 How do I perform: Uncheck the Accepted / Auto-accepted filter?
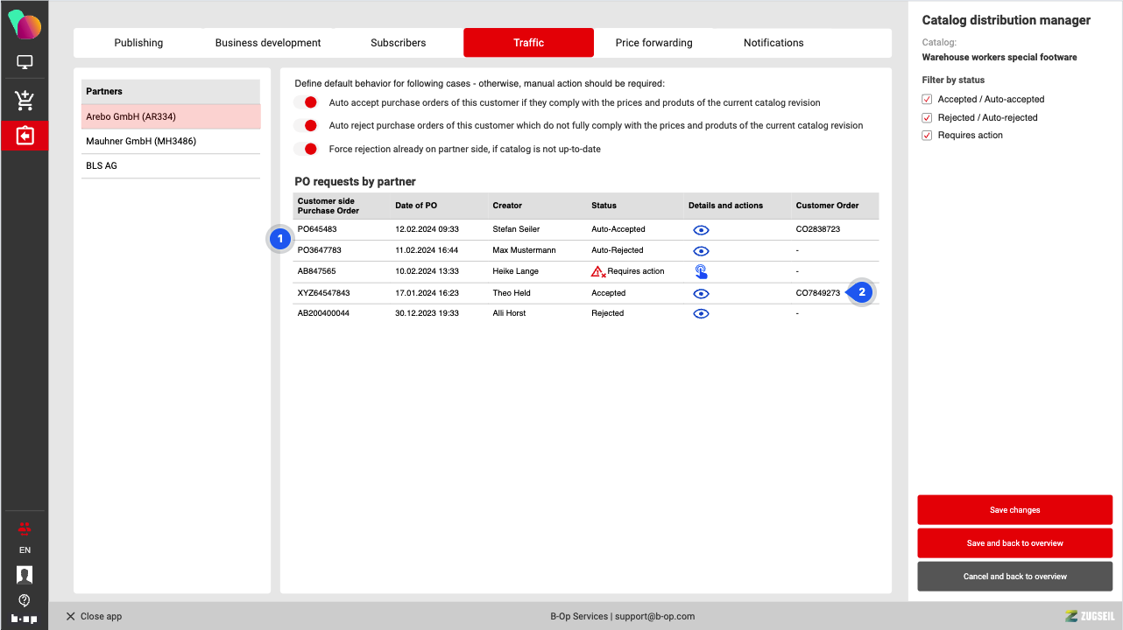928,100
